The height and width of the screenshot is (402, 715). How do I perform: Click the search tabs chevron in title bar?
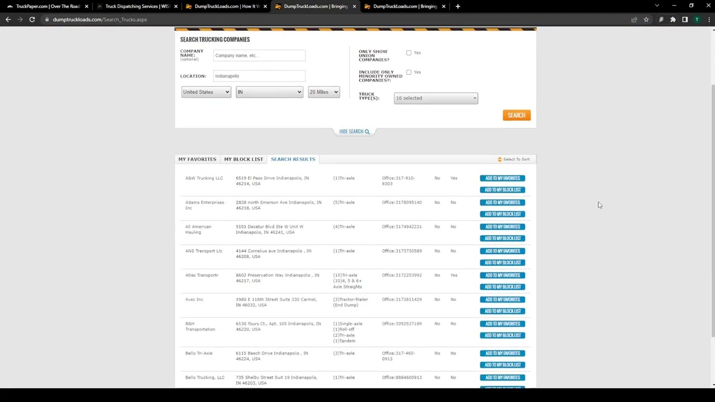coord(657,6)
